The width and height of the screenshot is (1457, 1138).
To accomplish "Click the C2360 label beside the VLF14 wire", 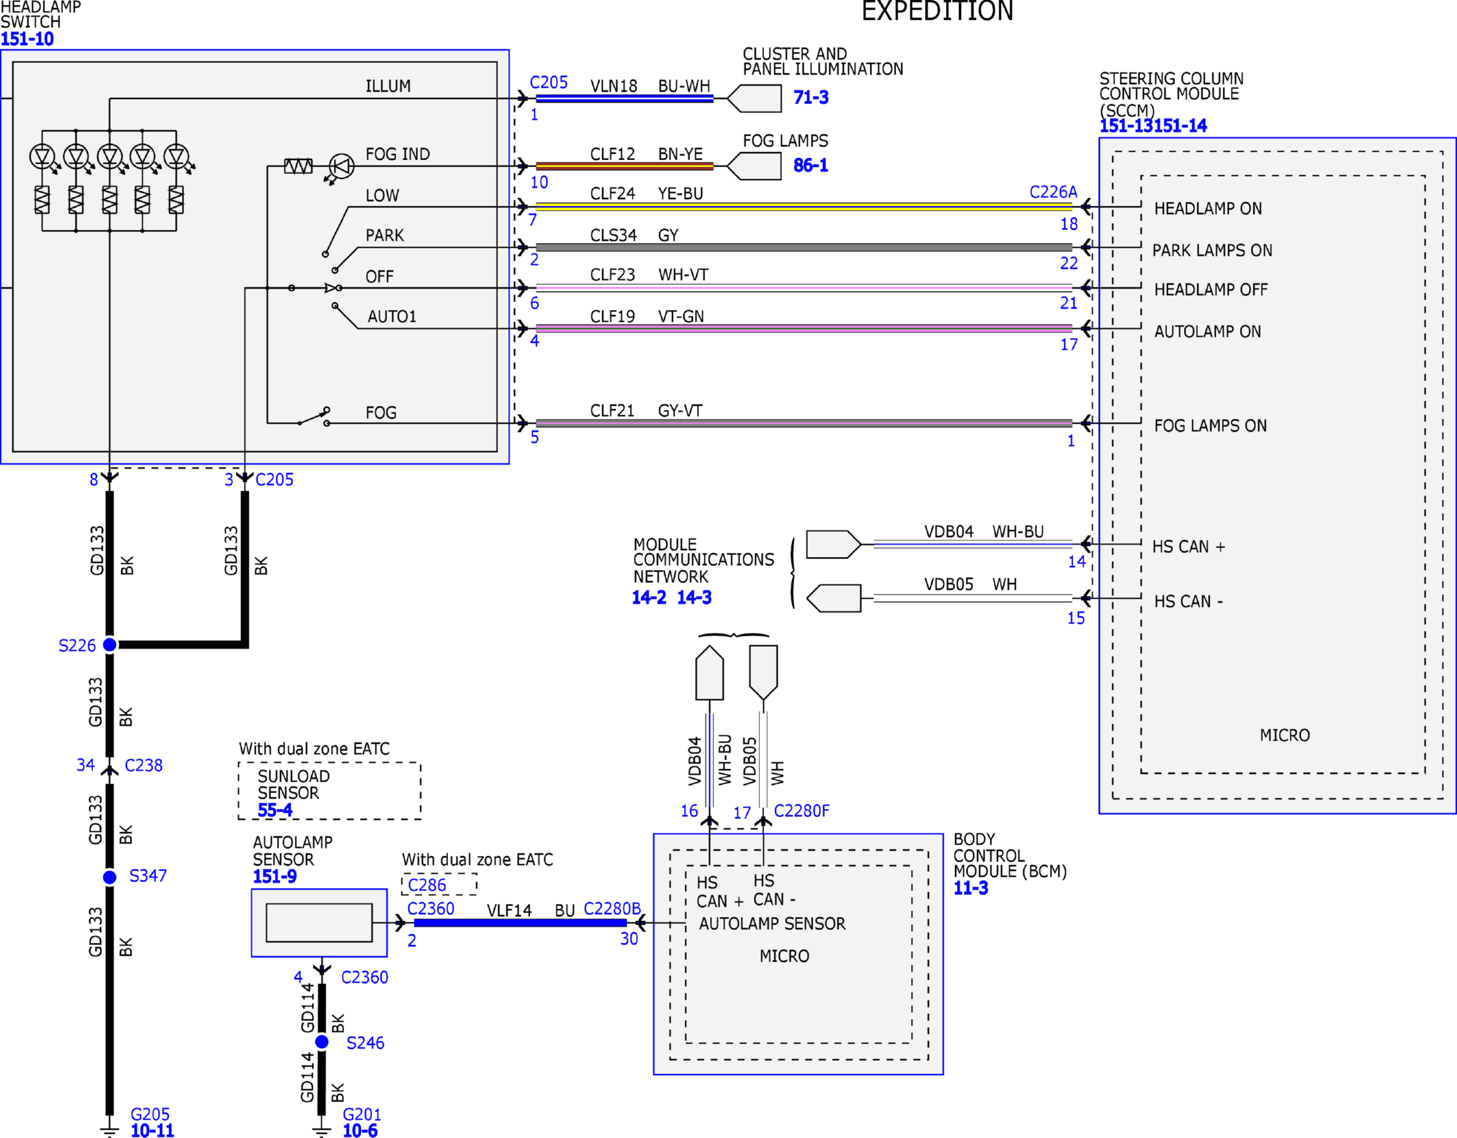I will pyautogui.click(x=431, y=908).
